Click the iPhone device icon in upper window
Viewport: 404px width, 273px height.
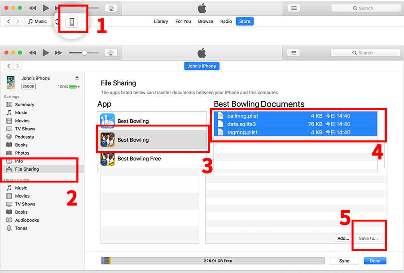[x=72, y=22]
